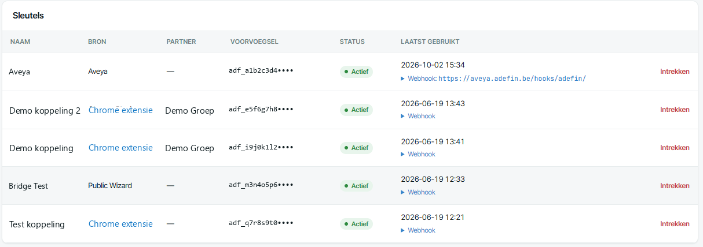Image resolution: width=703 pixels, height=247 pixels.
Task: Click Intrekken for Demo koppeling 2
Action: pyautogui.click(x=675, y=110)
